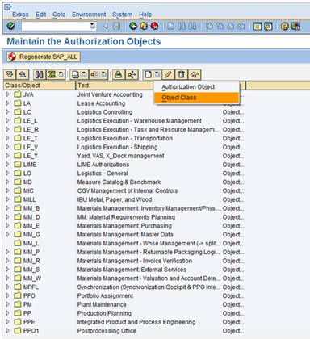Click the green Back arrow icon

(x=133, y=26)
